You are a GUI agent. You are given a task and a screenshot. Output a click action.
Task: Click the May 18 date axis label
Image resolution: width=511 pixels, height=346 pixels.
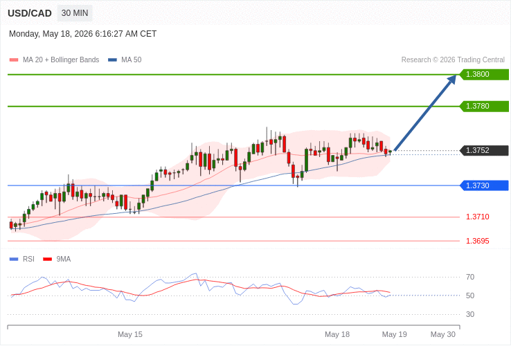(337, 335)
